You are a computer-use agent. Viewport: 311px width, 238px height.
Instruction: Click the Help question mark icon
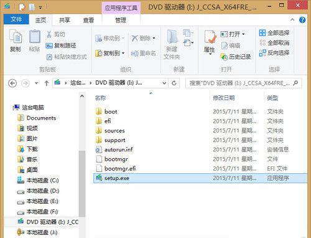tap(302, 20)
